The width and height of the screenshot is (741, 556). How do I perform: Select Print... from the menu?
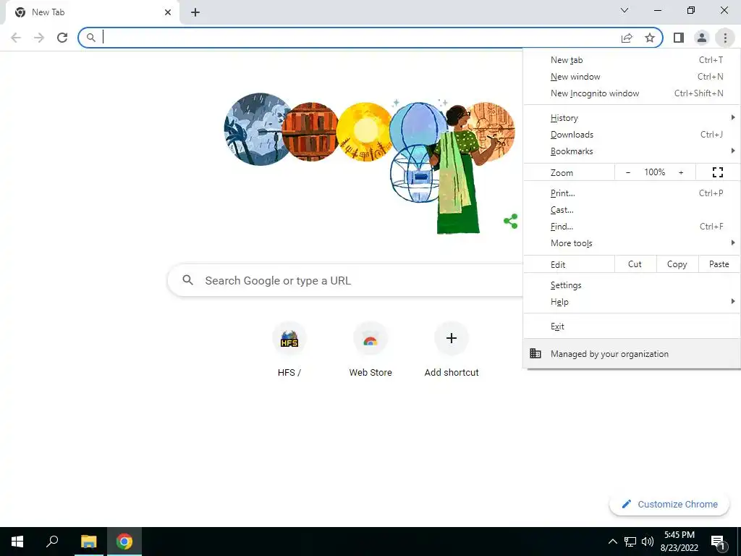pyautogui.click(x=631, y=193)
